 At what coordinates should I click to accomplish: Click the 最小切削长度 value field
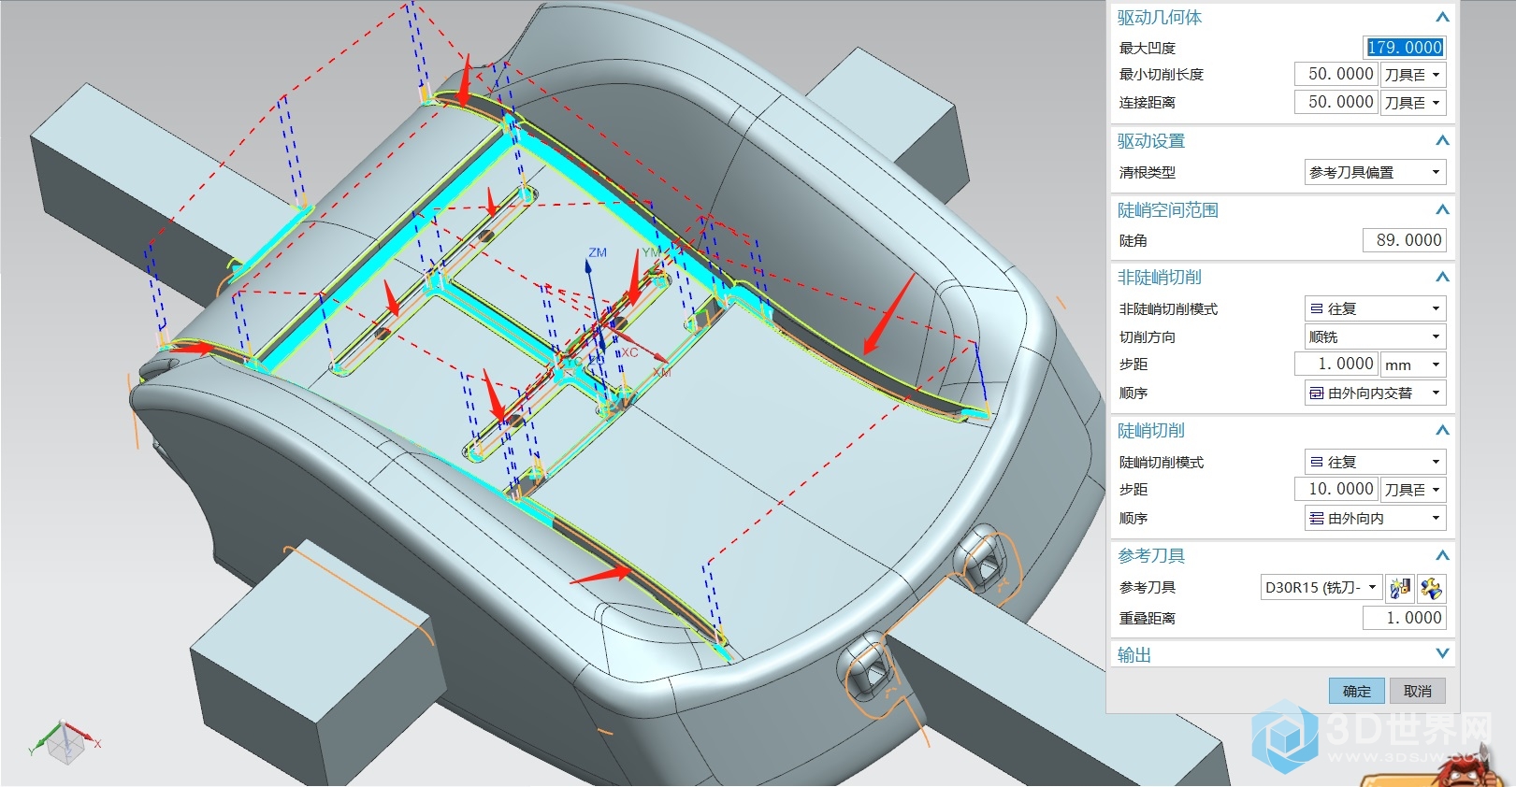click(x=1336, y=75)
